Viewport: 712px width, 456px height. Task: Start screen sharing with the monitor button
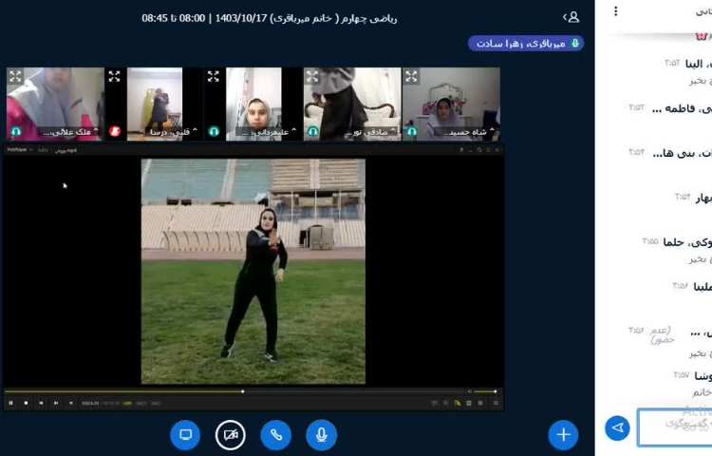click(x=185, y=435)
